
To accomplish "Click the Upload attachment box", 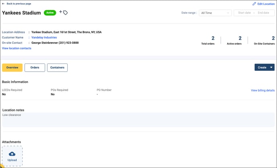I will point(12,156).
